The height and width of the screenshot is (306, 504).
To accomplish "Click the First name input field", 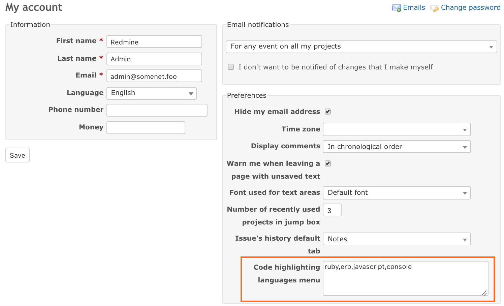I will pyautogui.click(x=154, y=42).
